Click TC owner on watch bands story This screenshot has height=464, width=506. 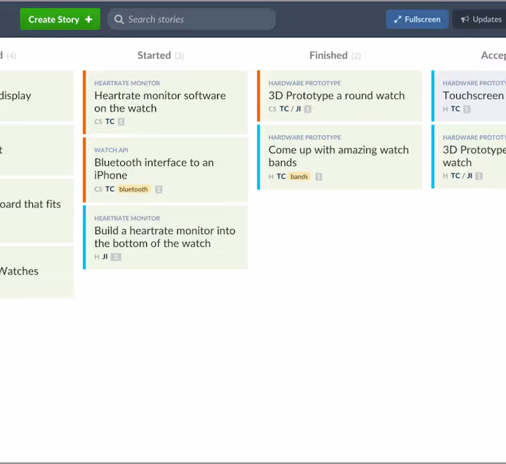pyautogui.click(x=281, y=176)
